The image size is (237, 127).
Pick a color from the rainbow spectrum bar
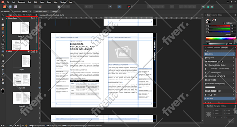[221, 39]
